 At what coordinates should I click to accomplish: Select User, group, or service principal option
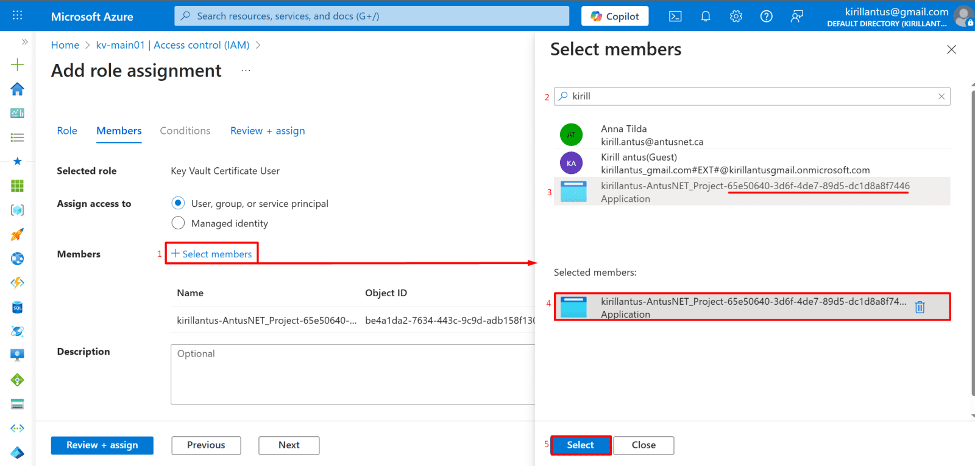click(x=178, y=203)
